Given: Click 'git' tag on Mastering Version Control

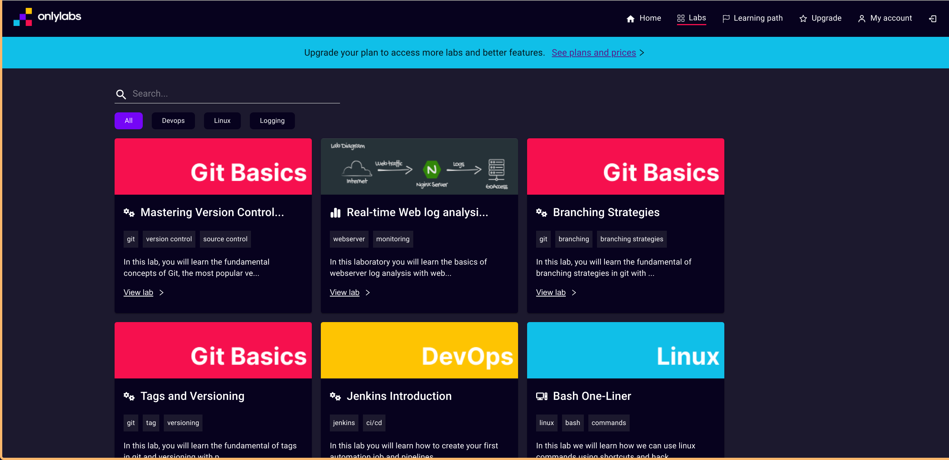Looking at the screenshot, I should 131,239.
